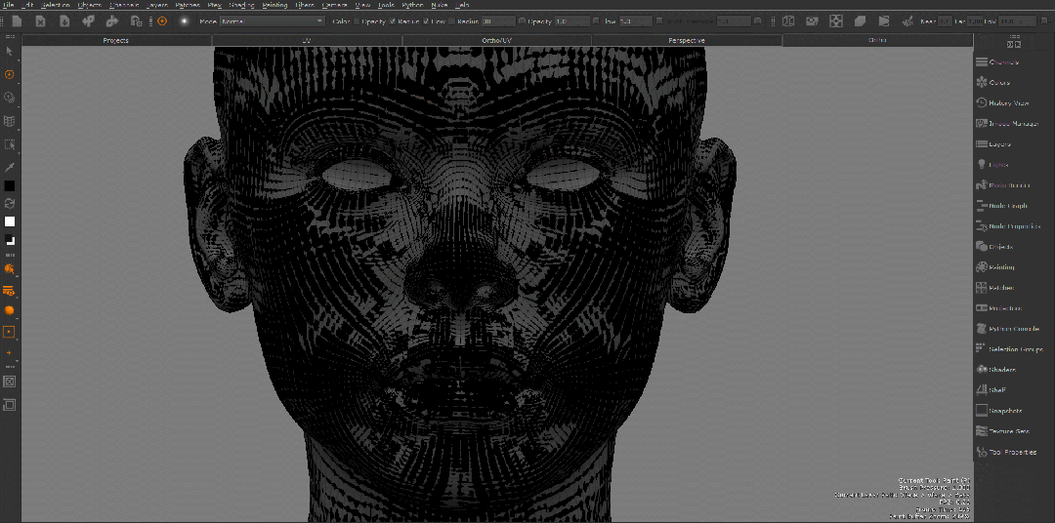The width and height of the screenshot is (1055, 523).
Task: Click the black-and-white default colors swatch
Action: (10, 240)
